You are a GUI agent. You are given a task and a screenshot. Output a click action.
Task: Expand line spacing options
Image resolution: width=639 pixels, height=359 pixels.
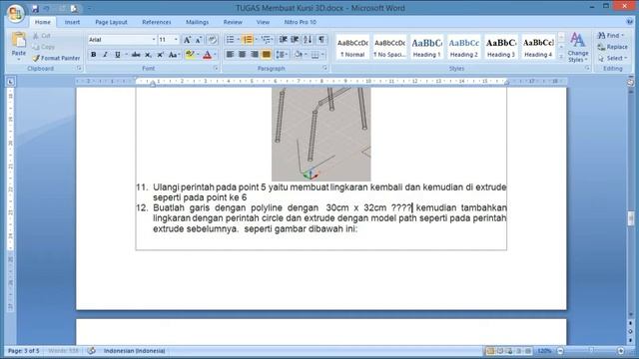[x=282, y=54]
